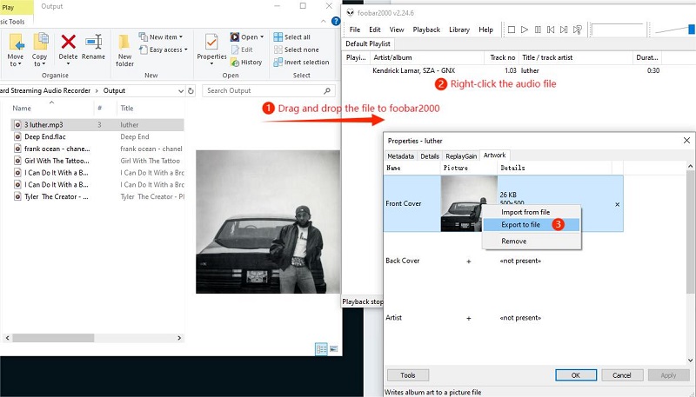Click the New folder icon
Viewport: 696px width, 397px height.
coord(124,43)
